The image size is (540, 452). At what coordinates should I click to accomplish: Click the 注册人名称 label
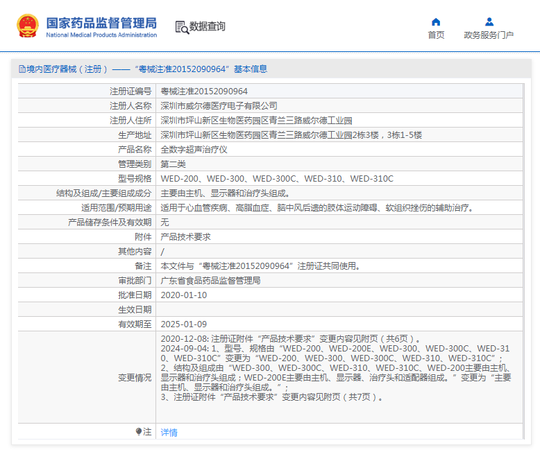click(x=130, y=106)
